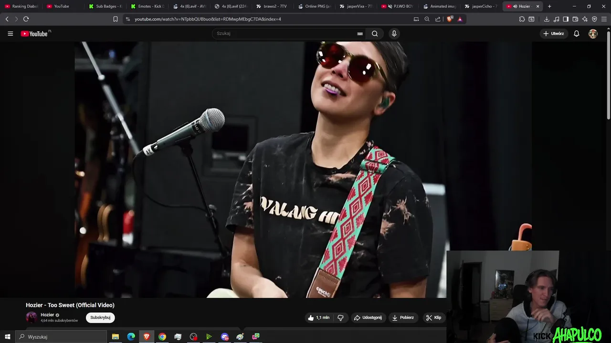Toggle the browser sidebar panel

[x=566, y=19]
